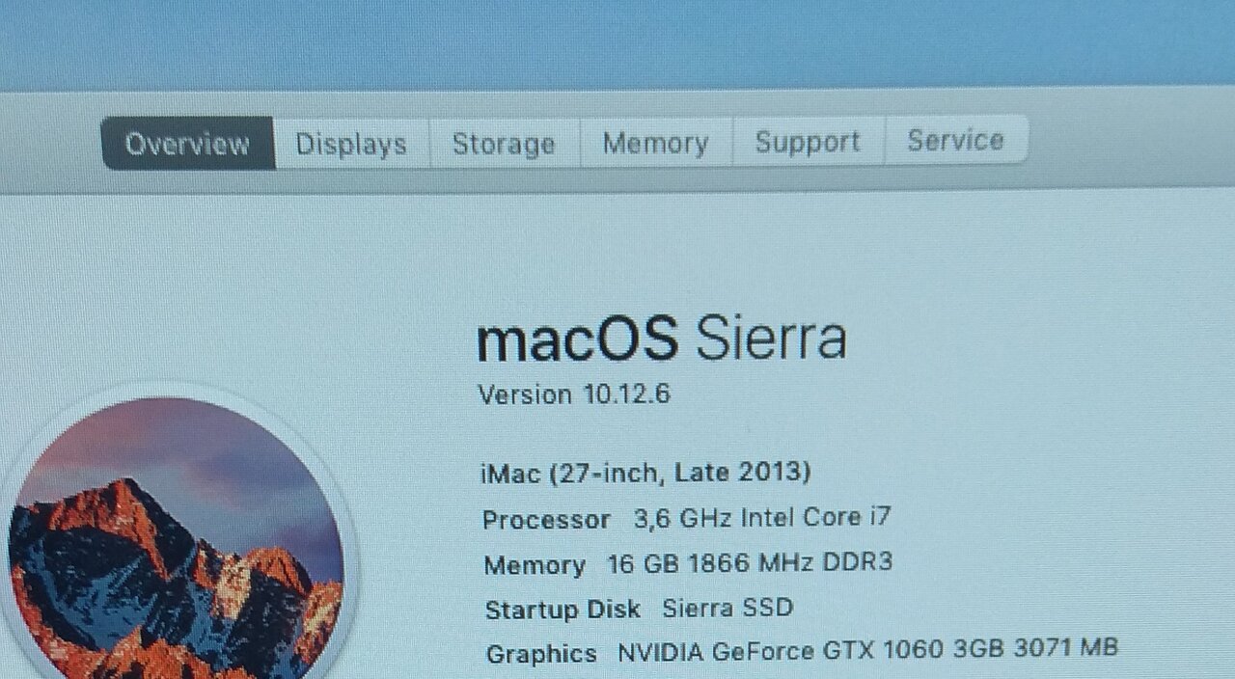Click the Processor label
Image resolution: width=1235 pixels, height=679 pixels.
coord(546,520)
